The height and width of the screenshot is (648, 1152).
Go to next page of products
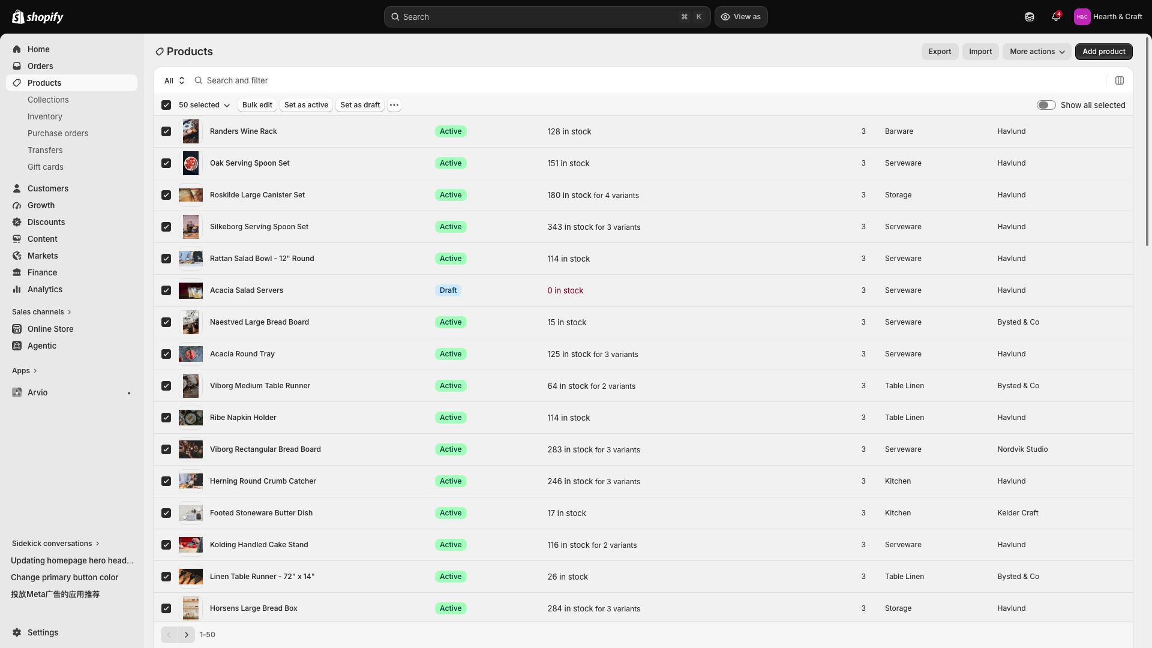pyautogui.click(x=187, y=635)
